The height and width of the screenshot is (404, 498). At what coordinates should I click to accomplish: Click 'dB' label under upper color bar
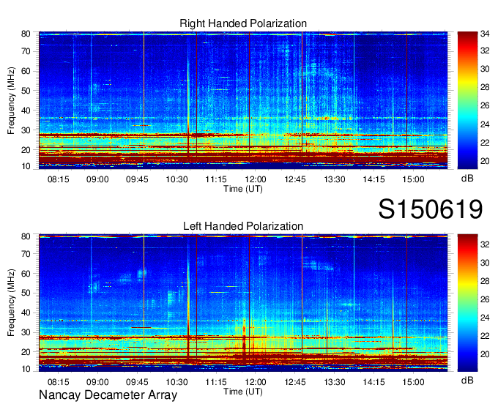467,179
